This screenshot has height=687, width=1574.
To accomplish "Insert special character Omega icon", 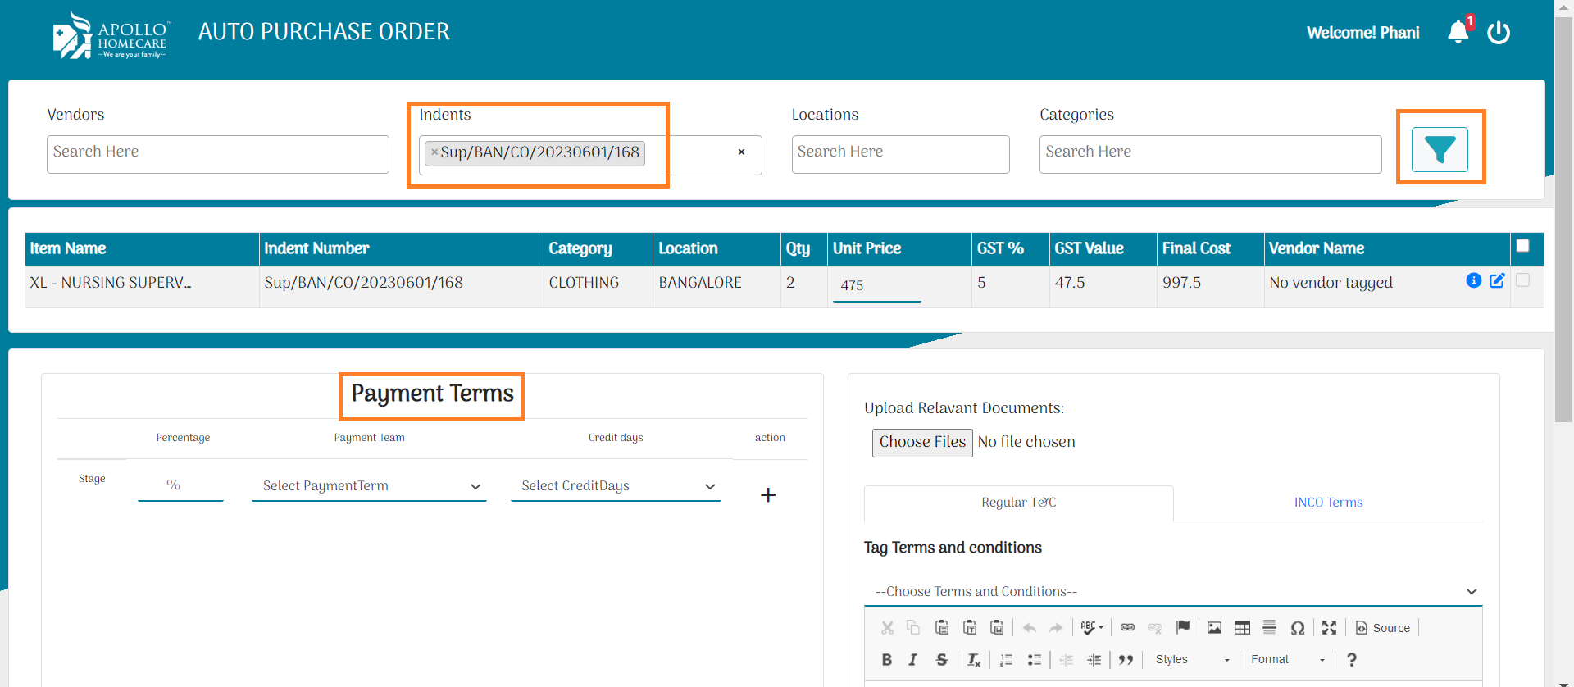I will click(x=1297, y=628).
